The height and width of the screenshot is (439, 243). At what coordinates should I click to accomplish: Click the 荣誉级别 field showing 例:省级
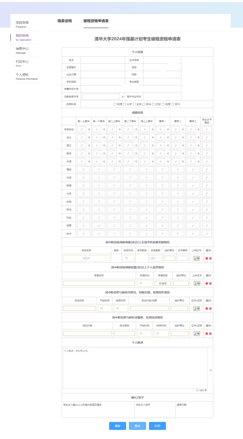pyautogui.click(x=163, y=283)
